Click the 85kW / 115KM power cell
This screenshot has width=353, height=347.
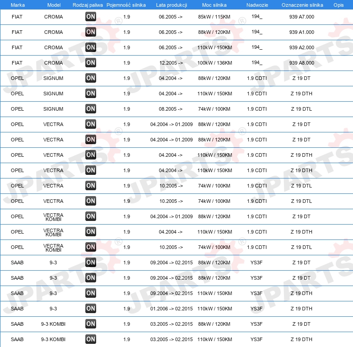(x=214, y=17)
